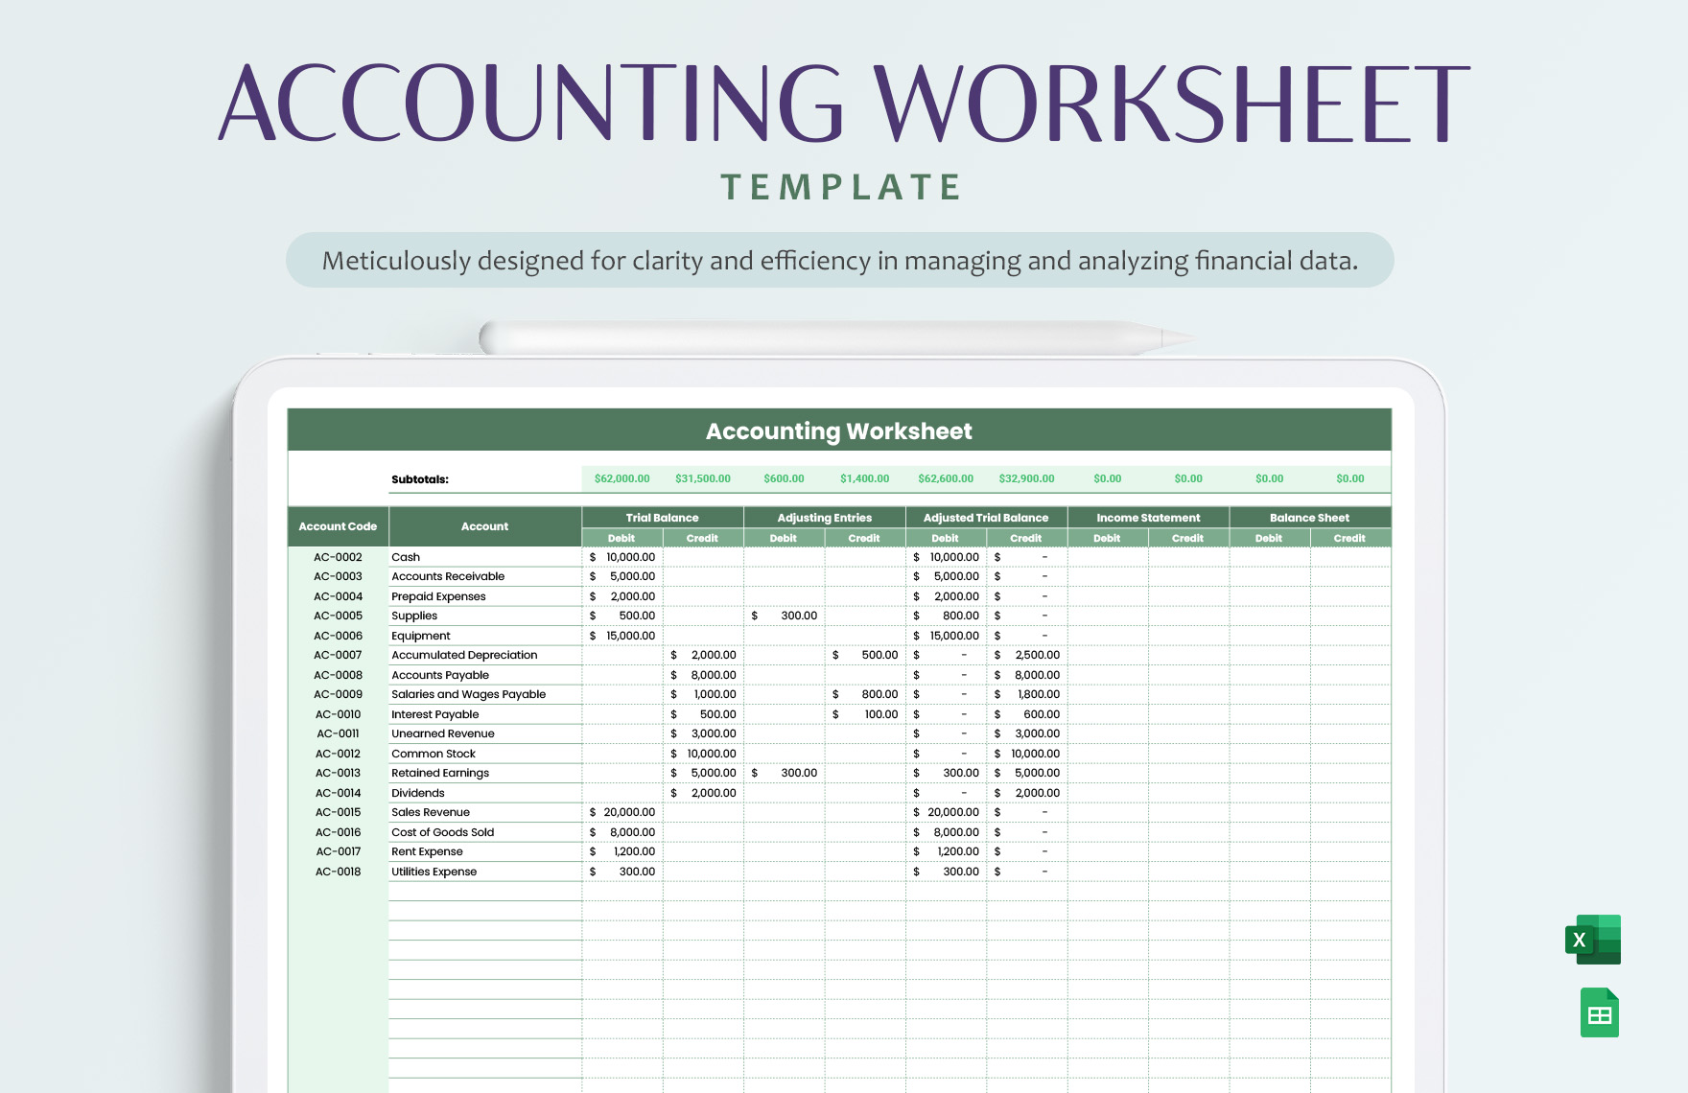Select the Accumulated Depreciation account row
The height and width of the screenshot is (1093, 1688).
pyautogui.click(x=463, y=655)
